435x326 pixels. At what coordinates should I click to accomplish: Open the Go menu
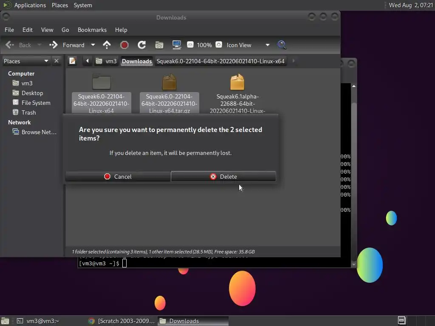pos(65,30)
